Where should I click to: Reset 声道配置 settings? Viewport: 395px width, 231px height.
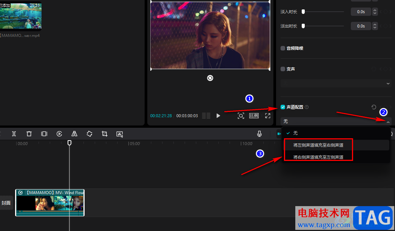click(x=373, y=107)
